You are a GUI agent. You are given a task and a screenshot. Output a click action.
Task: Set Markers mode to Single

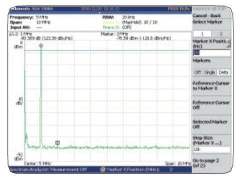[209, 72]
